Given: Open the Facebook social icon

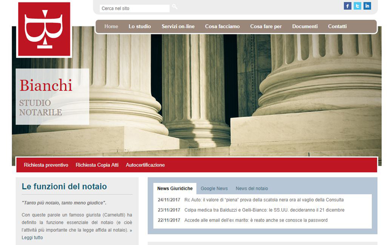Looking at the screenshot, I should 347,6.
